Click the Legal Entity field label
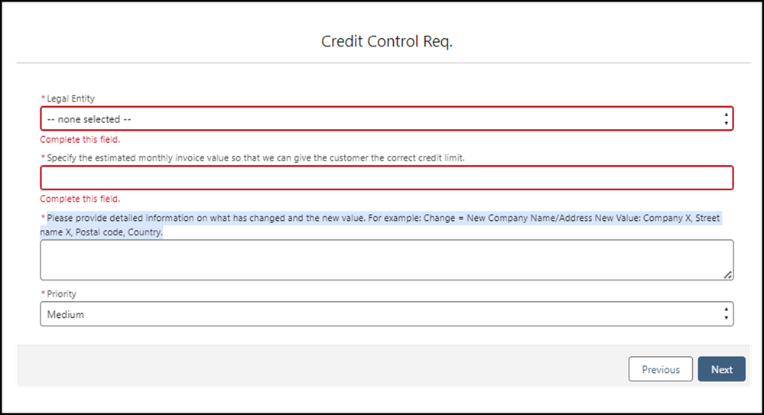Screen dimensions: 764x415 click(70, 99)
